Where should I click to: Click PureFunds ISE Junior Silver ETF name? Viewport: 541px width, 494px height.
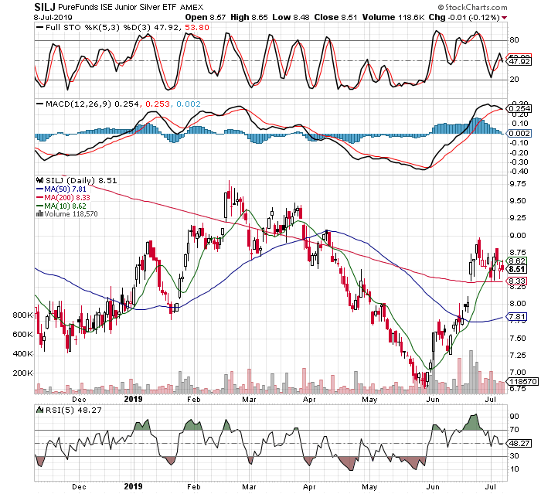coord(117,7)
